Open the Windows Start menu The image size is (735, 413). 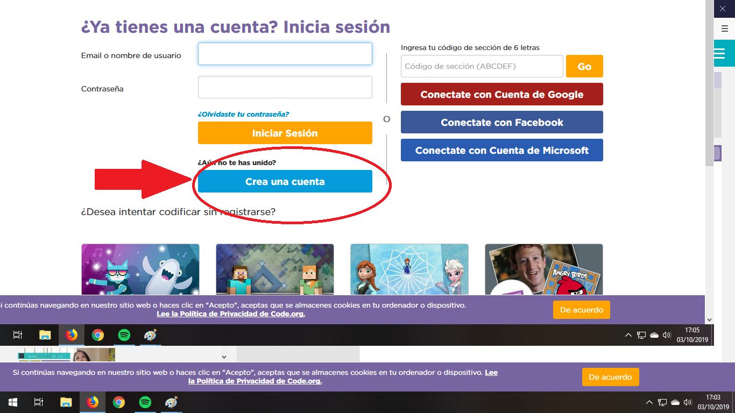12,402
